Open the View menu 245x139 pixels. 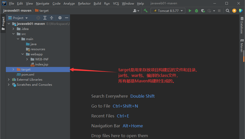pyautogui.click(x=29, y=3)
